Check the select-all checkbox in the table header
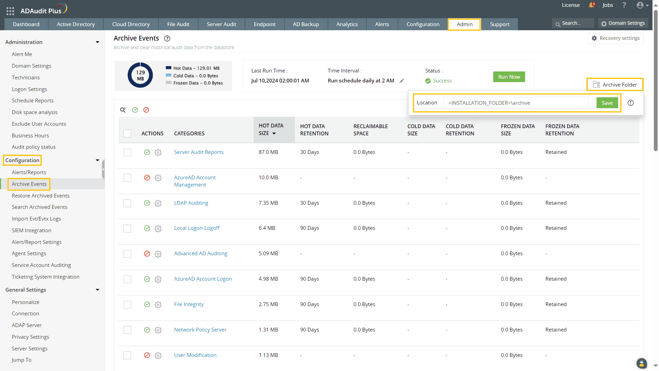The height and width of the screenshot is (371, 659). pos(127,134)
